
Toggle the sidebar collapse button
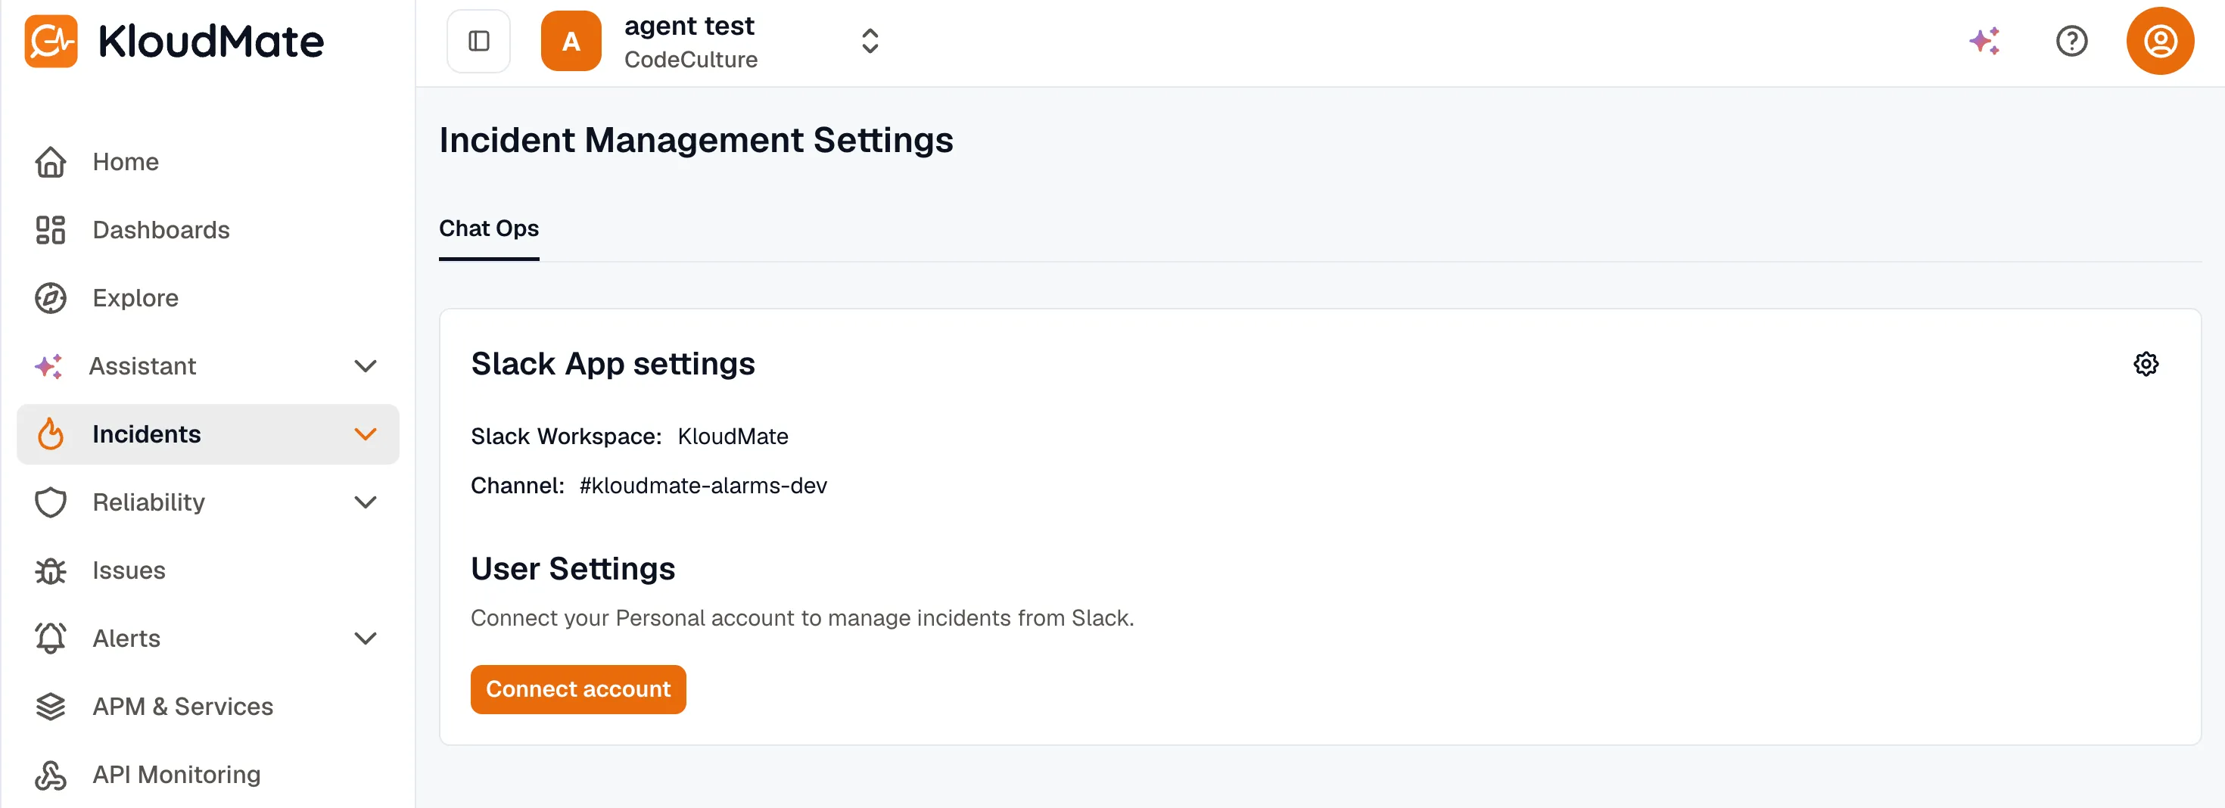click(478, 41)
